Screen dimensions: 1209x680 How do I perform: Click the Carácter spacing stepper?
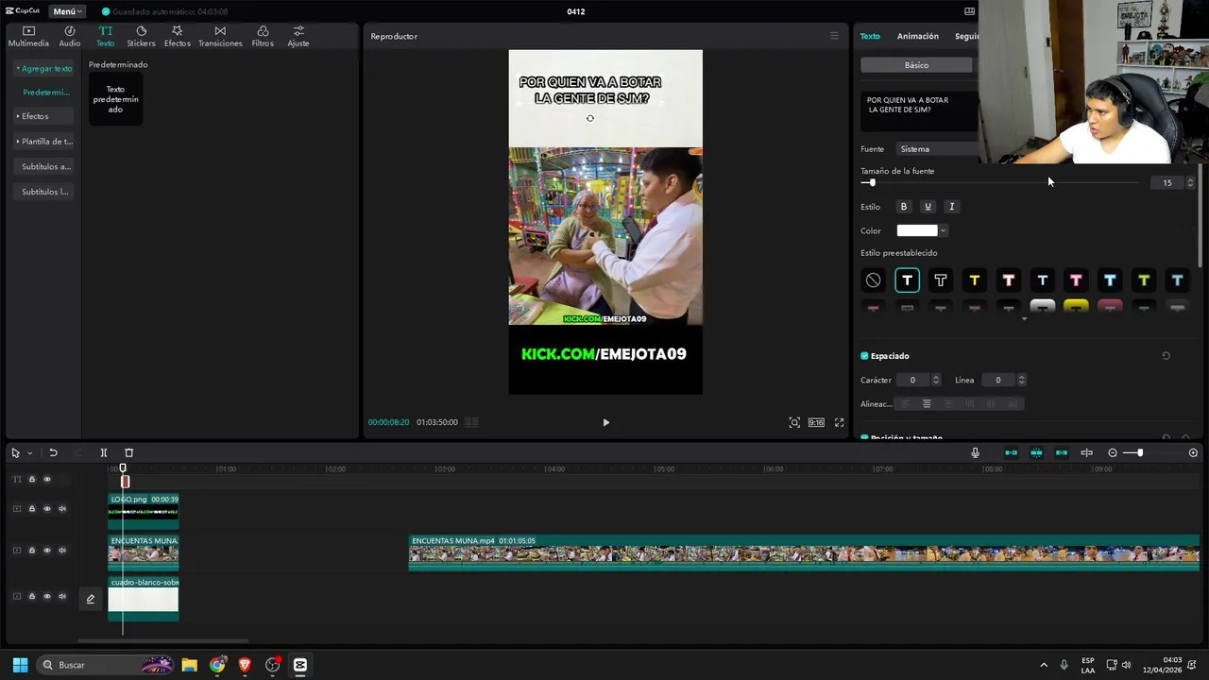(x=936, y=380)
